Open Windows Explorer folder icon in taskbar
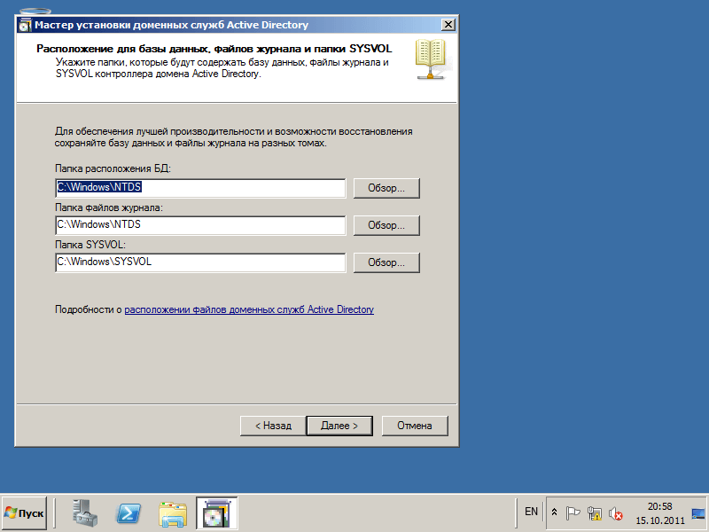The image size is (709, 532). coord(173,514)
